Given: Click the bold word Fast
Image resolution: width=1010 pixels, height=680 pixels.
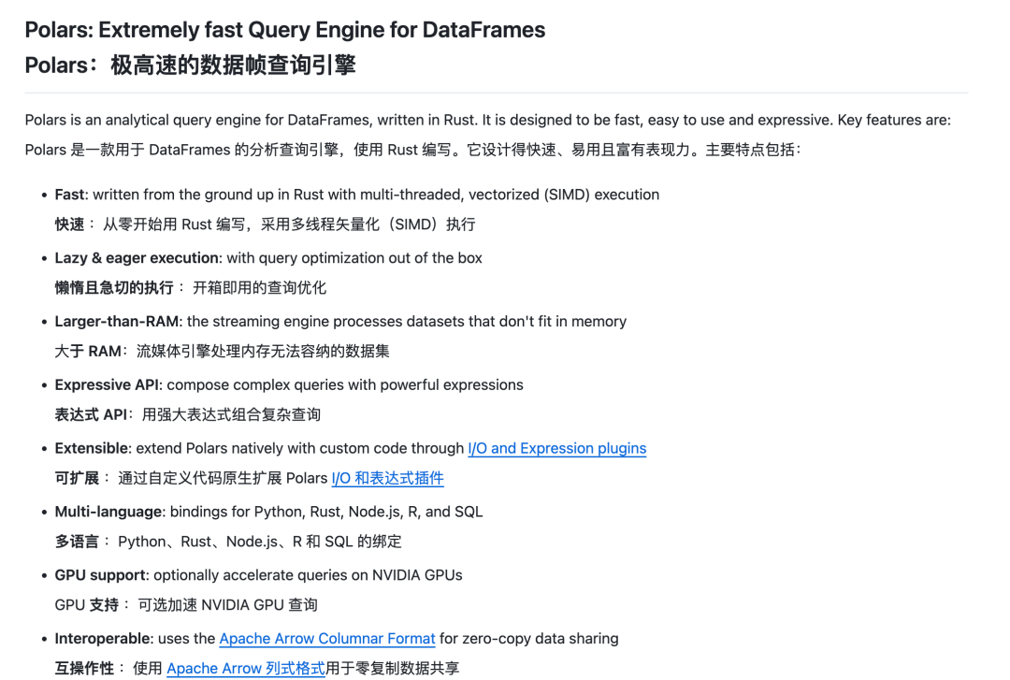Looking at the screenshot, I should pos(69,195).
